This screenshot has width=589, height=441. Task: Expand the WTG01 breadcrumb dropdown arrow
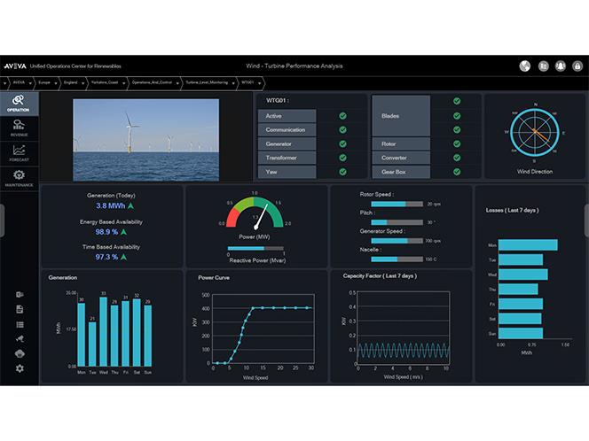[259, 83]
